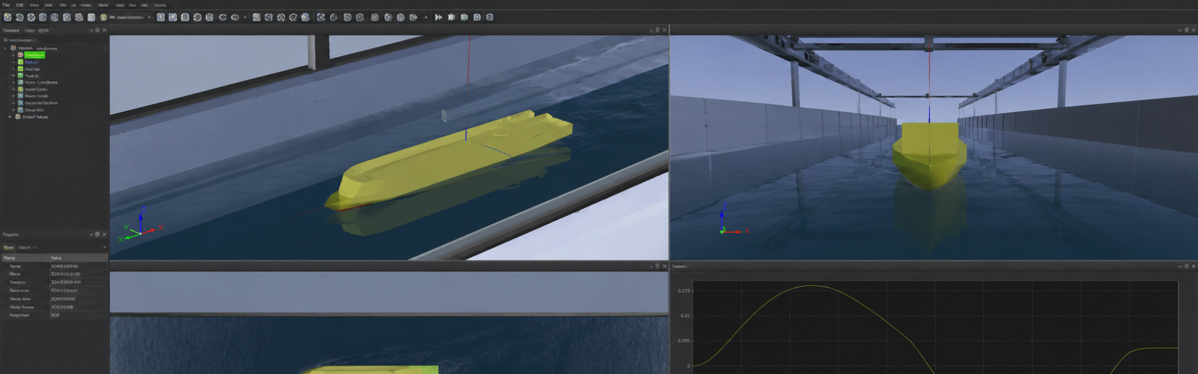Click the Name column header
This screenshot has width=1198, height=374.
(25, 257)
